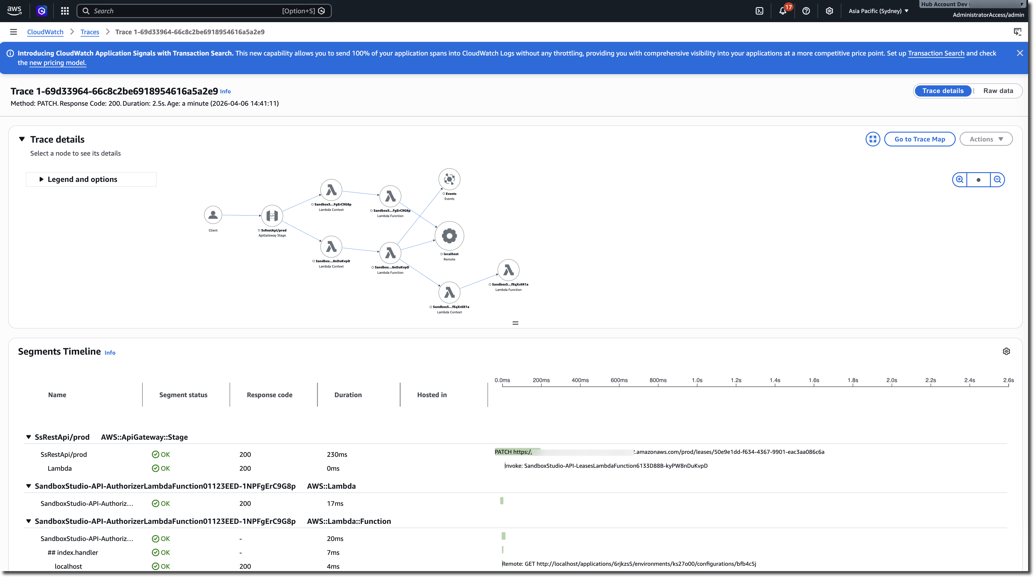Screen dimensions: 1034x577
Task: Select the Client node in trace map
Action: pyautogui.click(x=213, y=215)
